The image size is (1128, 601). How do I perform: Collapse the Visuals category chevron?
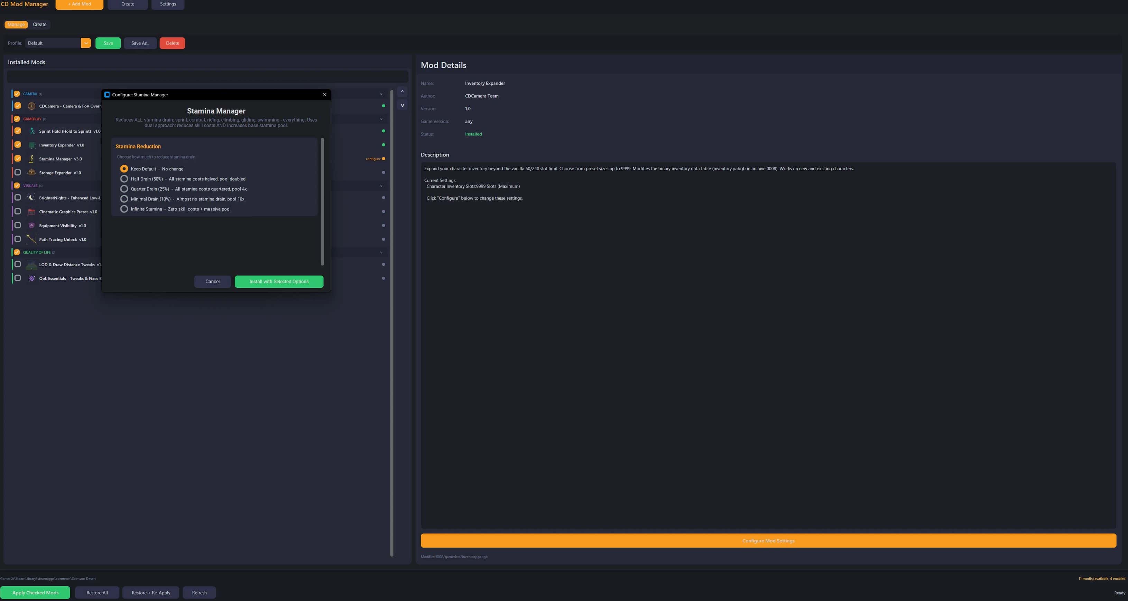[381, 185]
